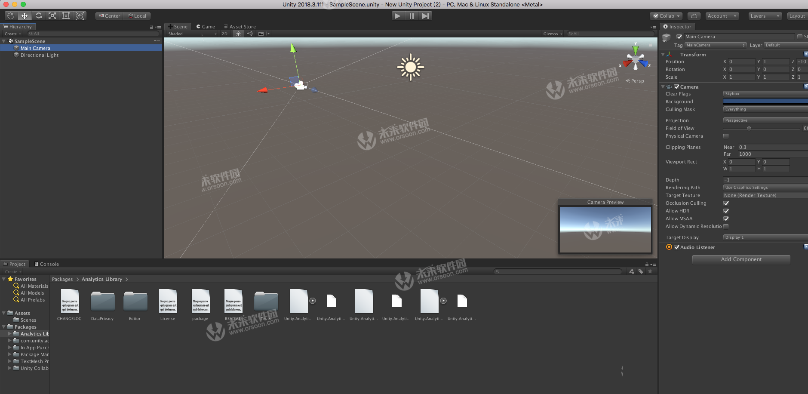Image resolution: width=808 pixels, height=394 pixels.
Task: Toggle scene audio with the speaker icon
Action: 249,34
